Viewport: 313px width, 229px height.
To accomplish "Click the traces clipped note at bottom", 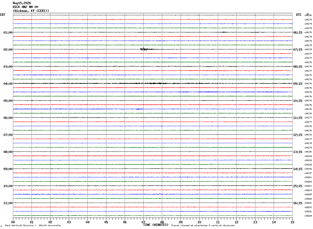I will tap(203, 226).
